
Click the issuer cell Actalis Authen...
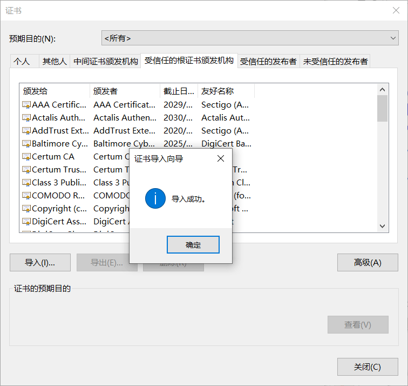125,118
